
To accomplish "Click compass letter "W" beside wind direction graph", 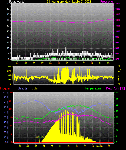I will 119,71.
